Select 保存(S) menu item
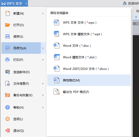The height and width of the screenshot is (137, 139). click(x=23, y=36)
